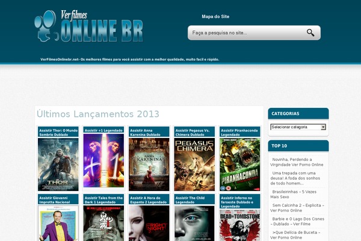
Task: Open 'Assistir Thor: O Mundo Sombrio Dublado' title
Action: 58,133
